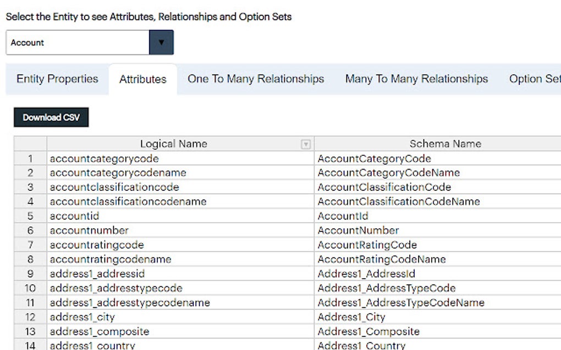
Task: Switch to Entity Properties tab
Action: (57, 79)
